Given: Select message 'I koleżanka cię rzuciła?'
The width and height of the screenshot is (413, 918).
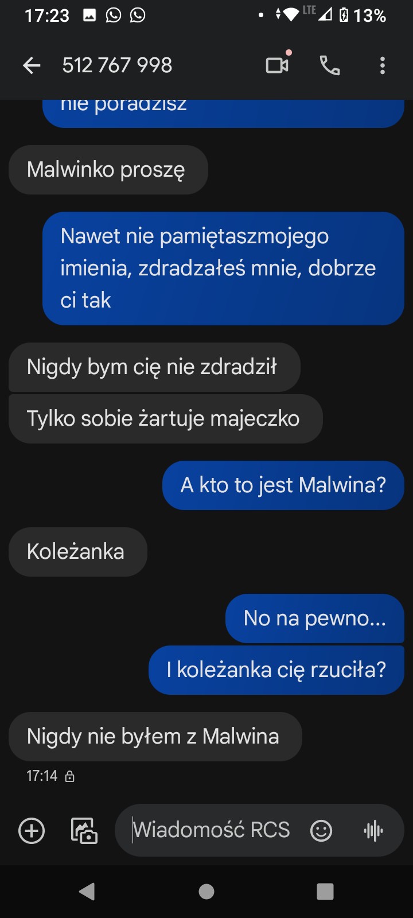Looking at the screenshot, I should 276,670.
